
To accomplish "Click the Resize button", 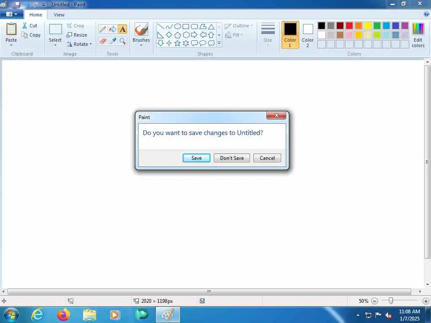I will (x=77, y=35).
